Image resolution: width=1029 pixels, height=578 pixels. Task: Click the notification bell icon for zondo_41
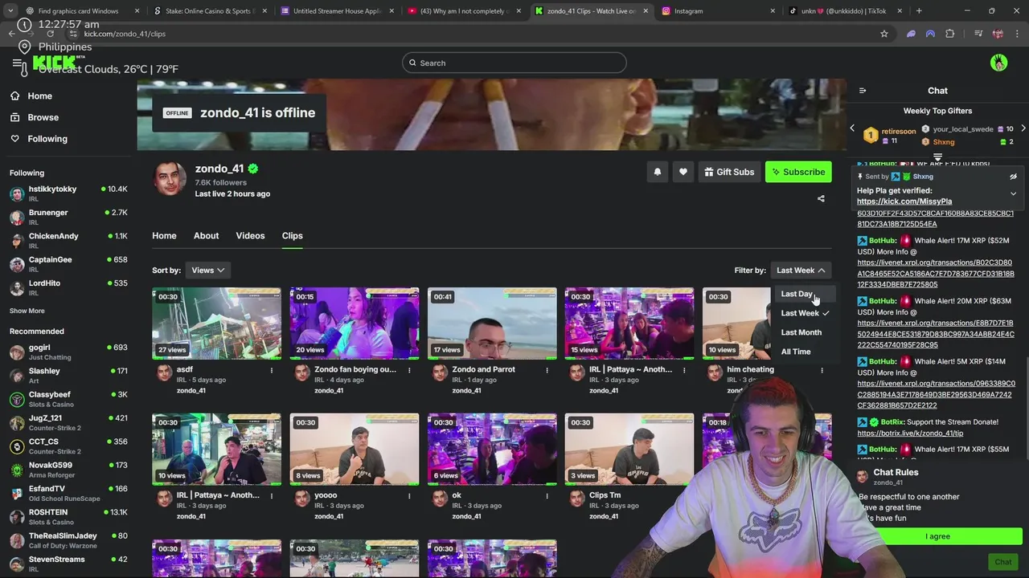tap(657, 172)
